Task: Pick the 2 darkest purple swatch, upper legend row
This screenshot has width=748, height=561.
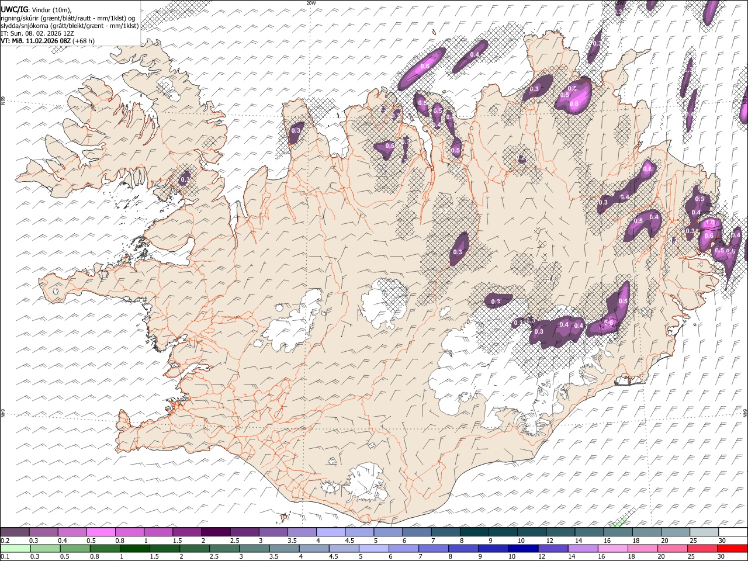Action: point(216,532)
